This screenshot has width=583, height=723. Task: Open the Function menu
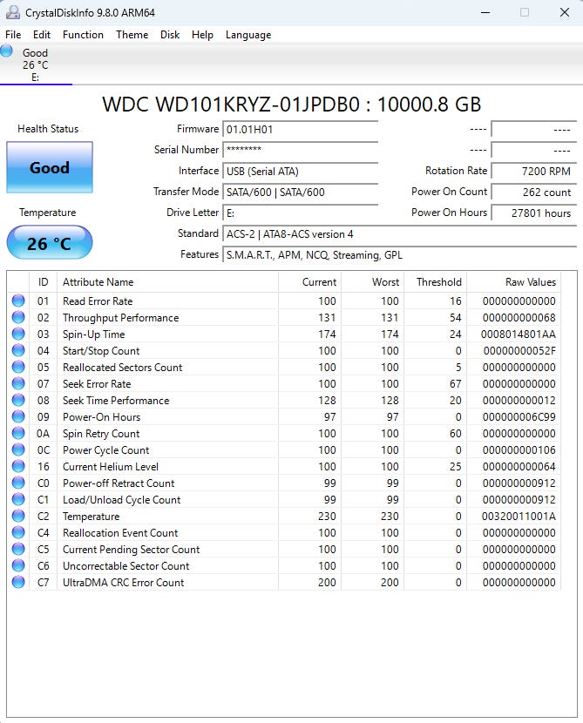[x=83, y=35]
